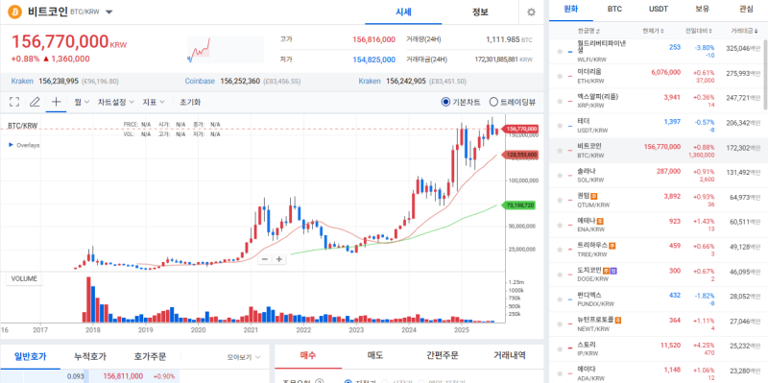Sort list by 거래대금 column
Image resolution: width=768 pixels, height=383 pixels.
click(x=745, y=31)
